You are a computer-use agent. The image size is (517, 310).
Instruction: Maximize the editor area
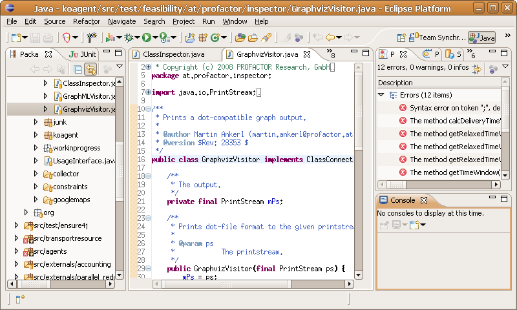pos(366,53)
